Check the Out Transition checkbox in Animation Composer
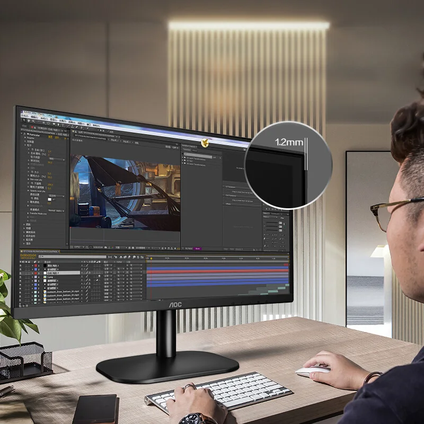 coord(224,195)
